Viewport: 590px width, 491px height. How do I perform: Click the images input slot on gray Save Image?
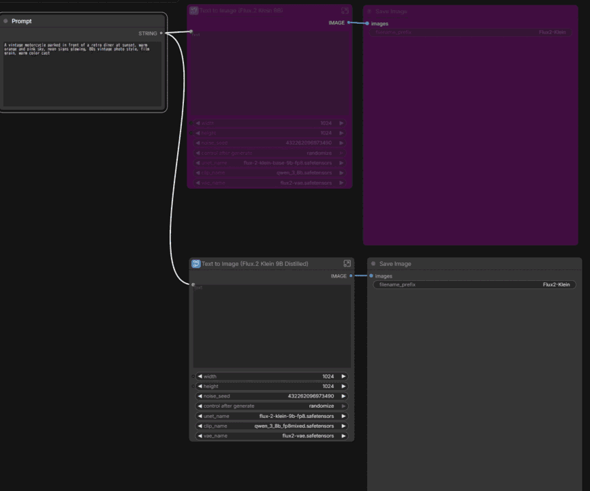point(371,276)
